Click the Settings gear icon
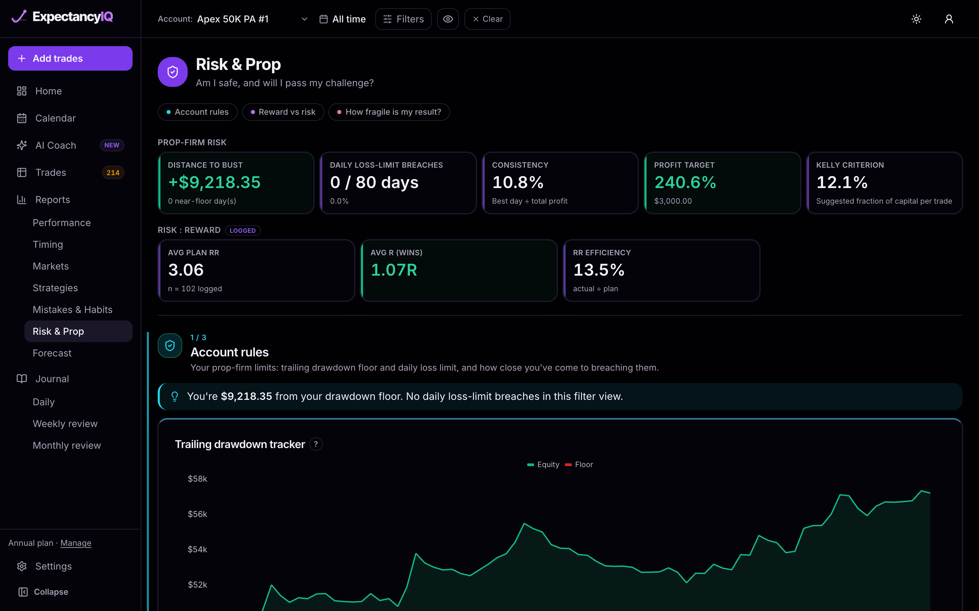979x611 pixels. pos(22,567)
